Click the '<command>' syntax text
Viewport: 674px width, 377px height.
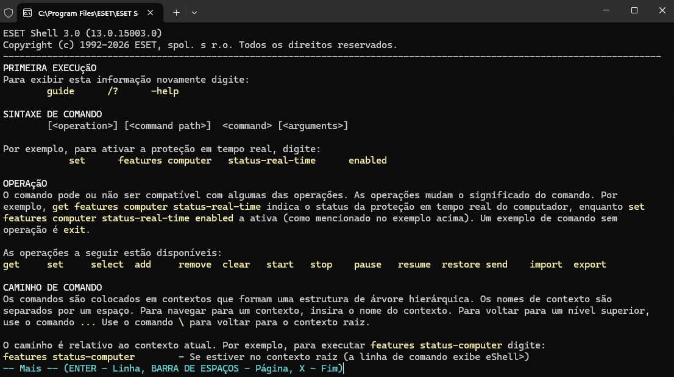pos(247,126)
